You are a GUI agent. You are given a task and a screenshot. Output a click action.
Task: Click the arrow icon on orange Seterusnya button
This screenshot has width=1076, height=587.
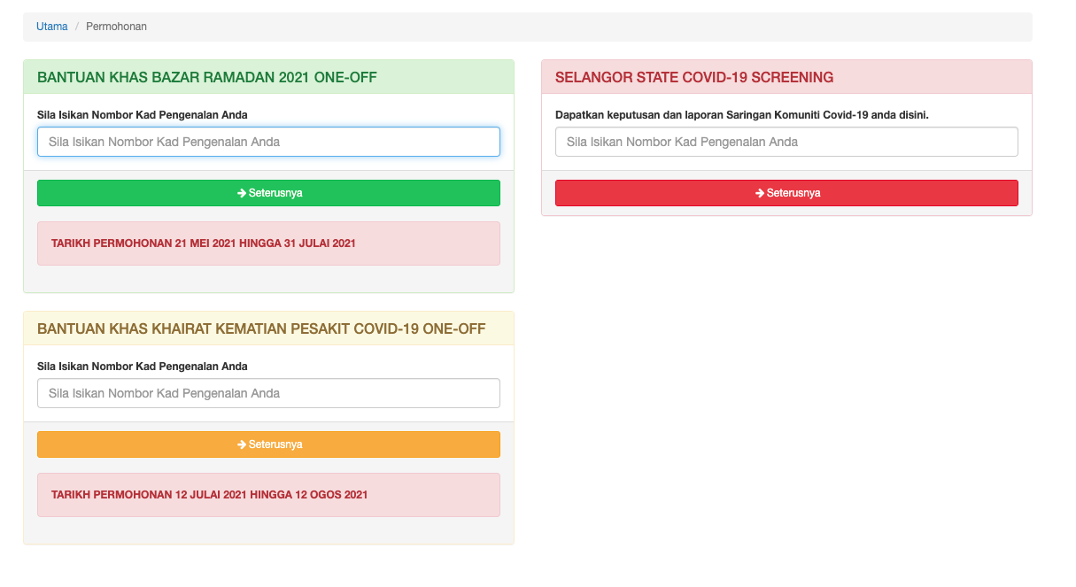click(241, 444)
